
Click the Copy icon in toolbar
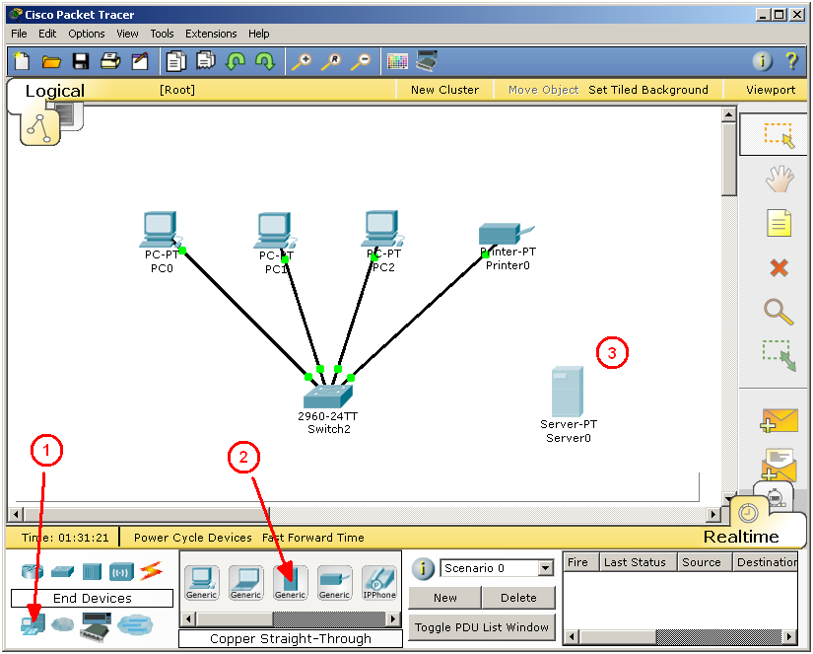coord(175,61)
